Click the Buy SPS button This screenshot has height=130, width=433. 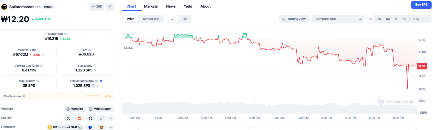pos(421,5)
